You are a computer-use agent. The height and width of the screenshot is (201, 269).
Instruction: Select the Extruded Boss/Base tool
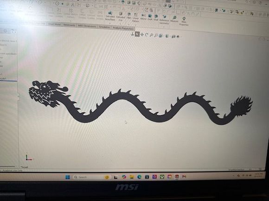point(110,16)
